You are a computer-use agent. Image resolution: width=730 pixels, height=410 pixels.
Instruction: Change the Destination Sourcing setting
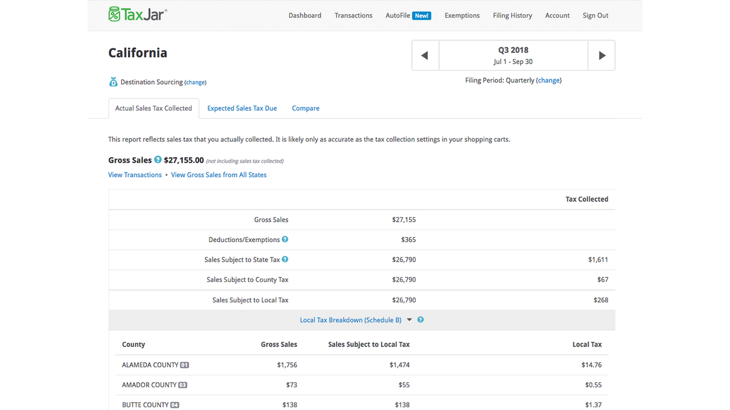click(195, 83)
